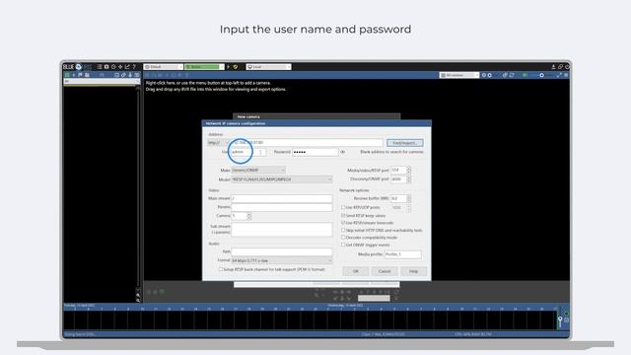Open the green schedule dropdown in top bar
Screen dimensions: 631x355
point(204,67)
